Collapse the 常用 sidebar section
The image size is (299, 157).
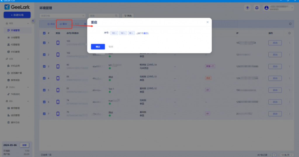28,23
